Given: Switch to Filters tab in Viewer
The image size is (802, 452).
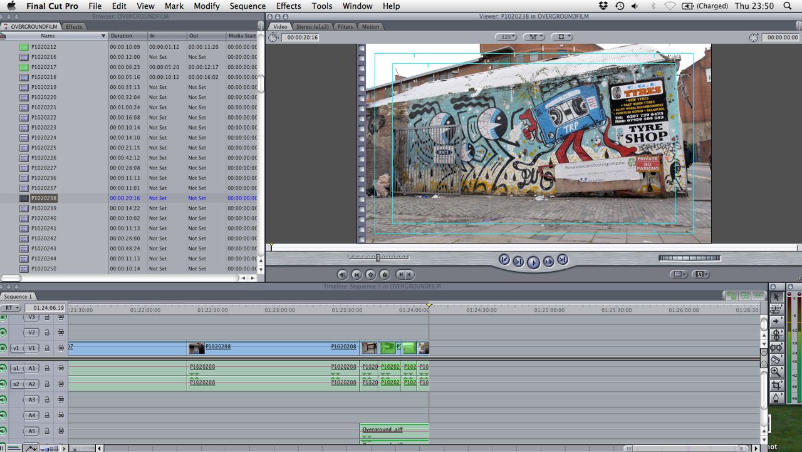Looking at the screenshot, I should click(x=345, y=26).
